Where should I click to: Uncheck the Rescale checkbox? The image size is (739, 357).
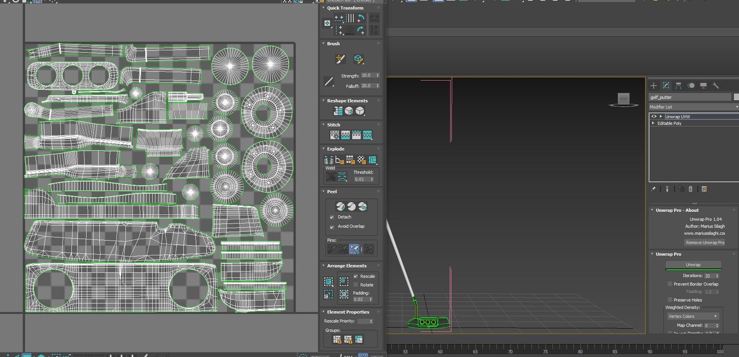(x=356, y=276)
